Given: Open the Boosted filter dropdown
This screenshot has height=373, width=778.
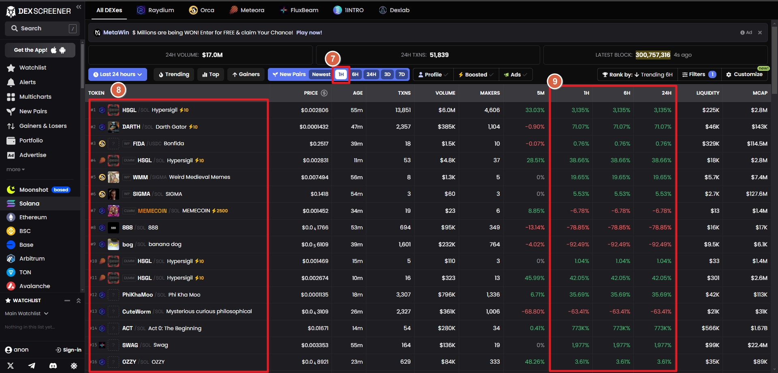Looking at the screenshot, I should (476, 74).
